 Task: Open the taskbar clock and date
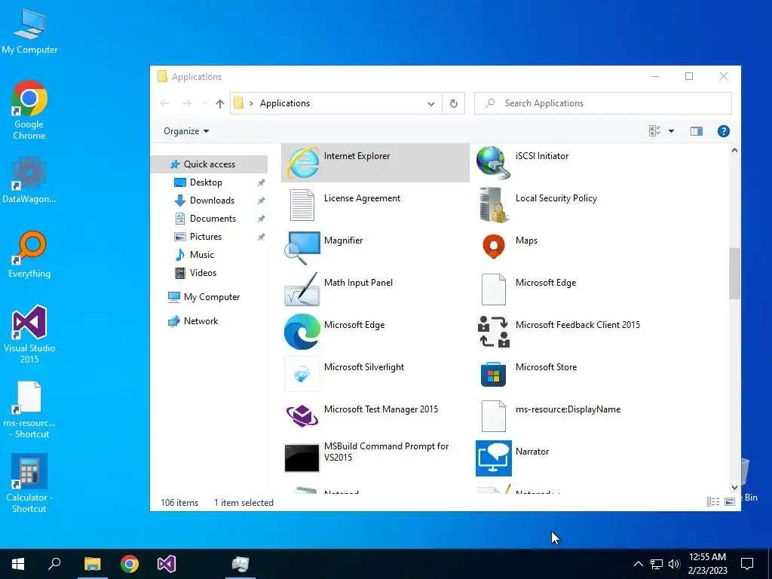coord(707,564)
